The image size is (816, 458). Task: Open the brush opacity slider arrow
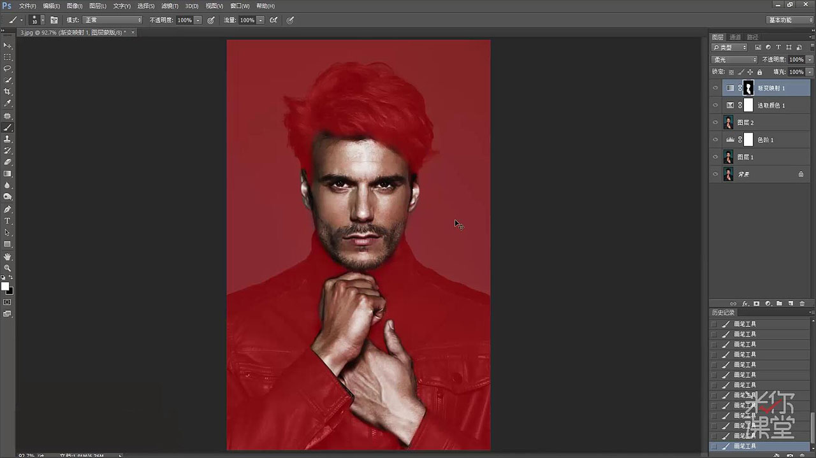click(x=198, y=20)
